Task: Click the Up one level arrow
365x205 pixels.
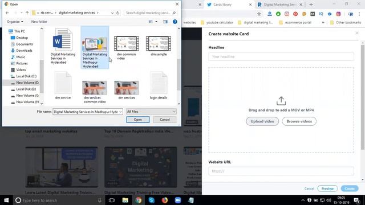Action: click(x=27, y=13)
